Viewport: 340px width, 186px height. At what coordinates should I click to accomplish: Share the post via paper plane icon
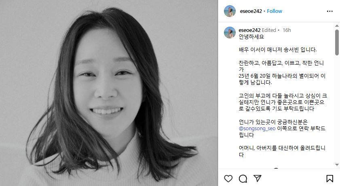[258, 178]
